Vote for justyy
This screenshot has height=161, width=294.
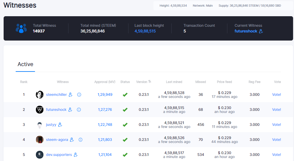pos(277,125)
